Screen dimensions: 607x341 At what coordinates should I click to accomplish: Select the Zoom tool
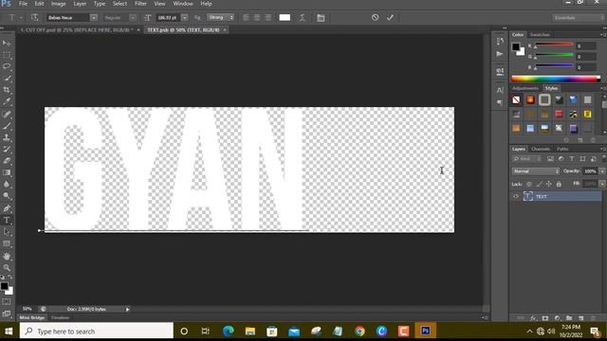tap(7, 267)
